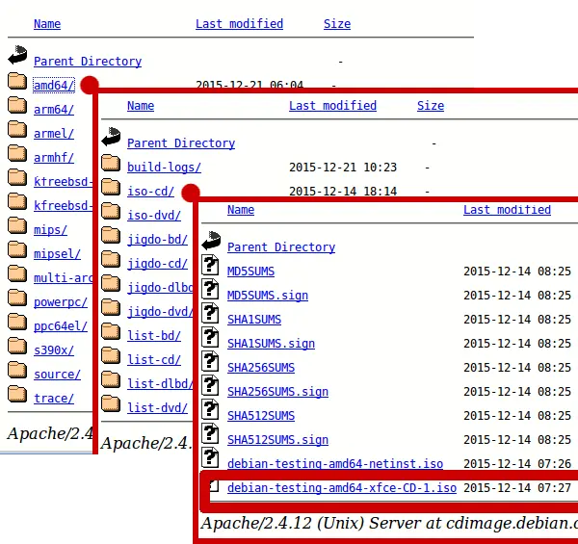The width and height of the screenshot is (578, 544).
Task: Click the amd64/ folder icon
Action: coord(17,82)
